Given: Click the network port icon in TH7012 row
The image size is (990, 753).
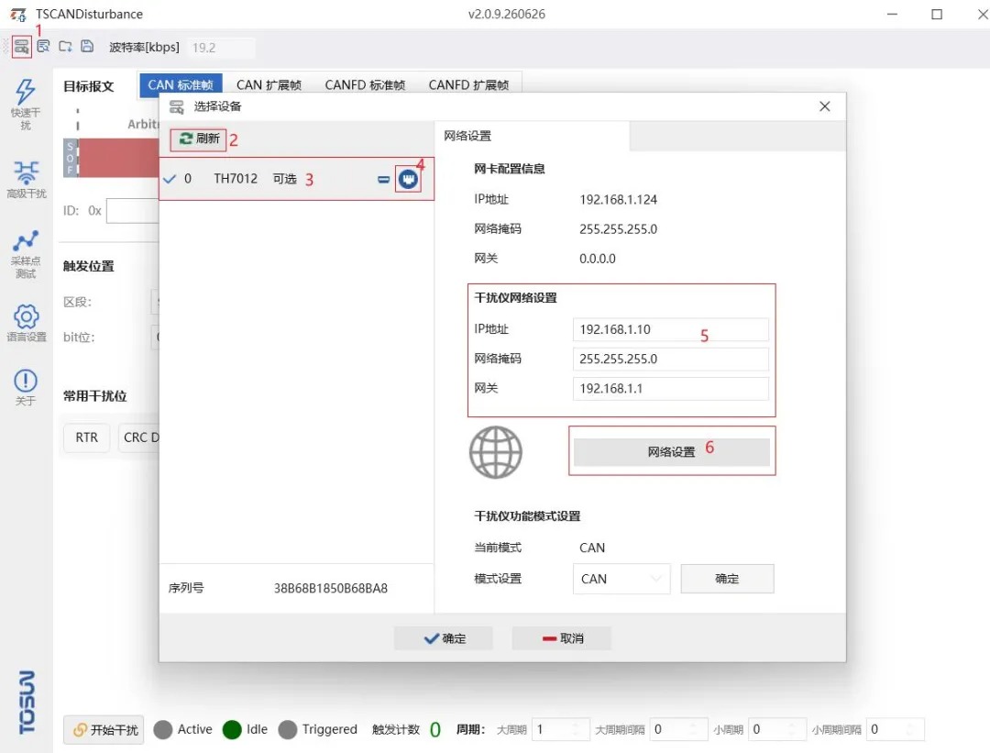Looking at the screenshot, I should tap(409, 180).
